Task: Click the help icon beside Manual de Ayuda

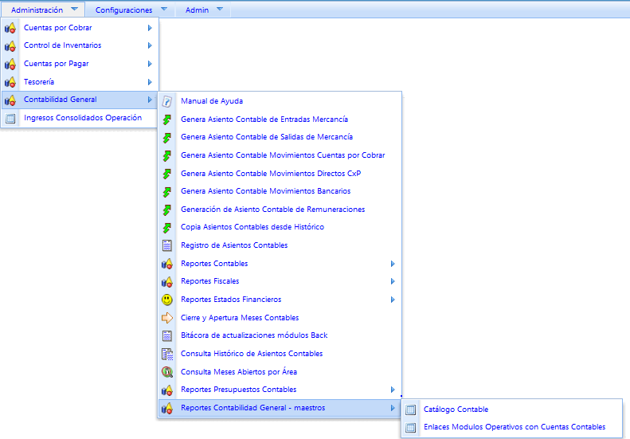Action: coord(167,101)
